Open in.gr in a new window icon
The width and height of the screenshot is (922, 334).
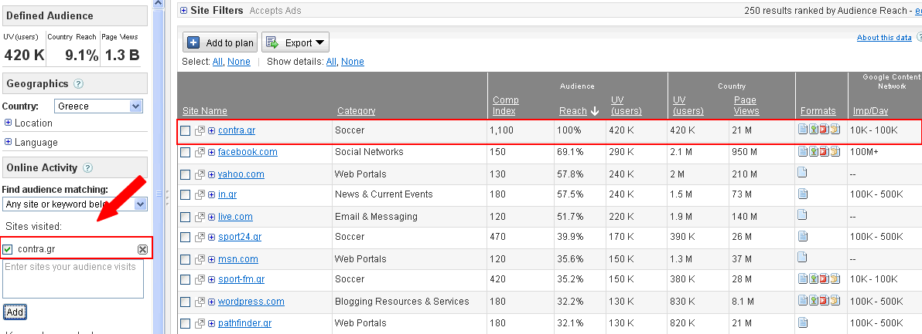pos(200,194)
